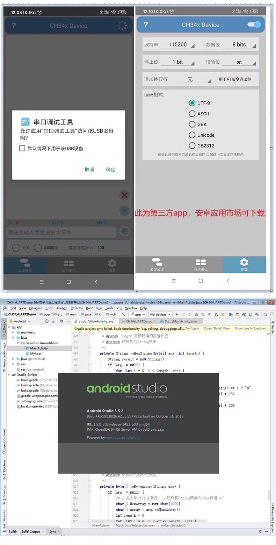
Task: Open the VCS menu
Action: tap(119, 308)
